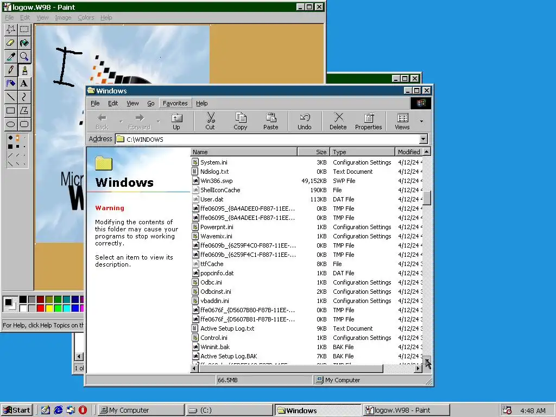Sort files by the Size column header
Image resolution: width=556 pixels, height=417 pixels.
[313, 152]
